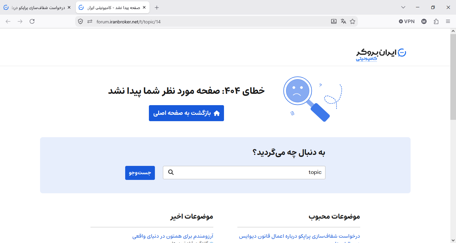Click the search field containing topic
The image size is (456, 243).
tap(244, 173)
